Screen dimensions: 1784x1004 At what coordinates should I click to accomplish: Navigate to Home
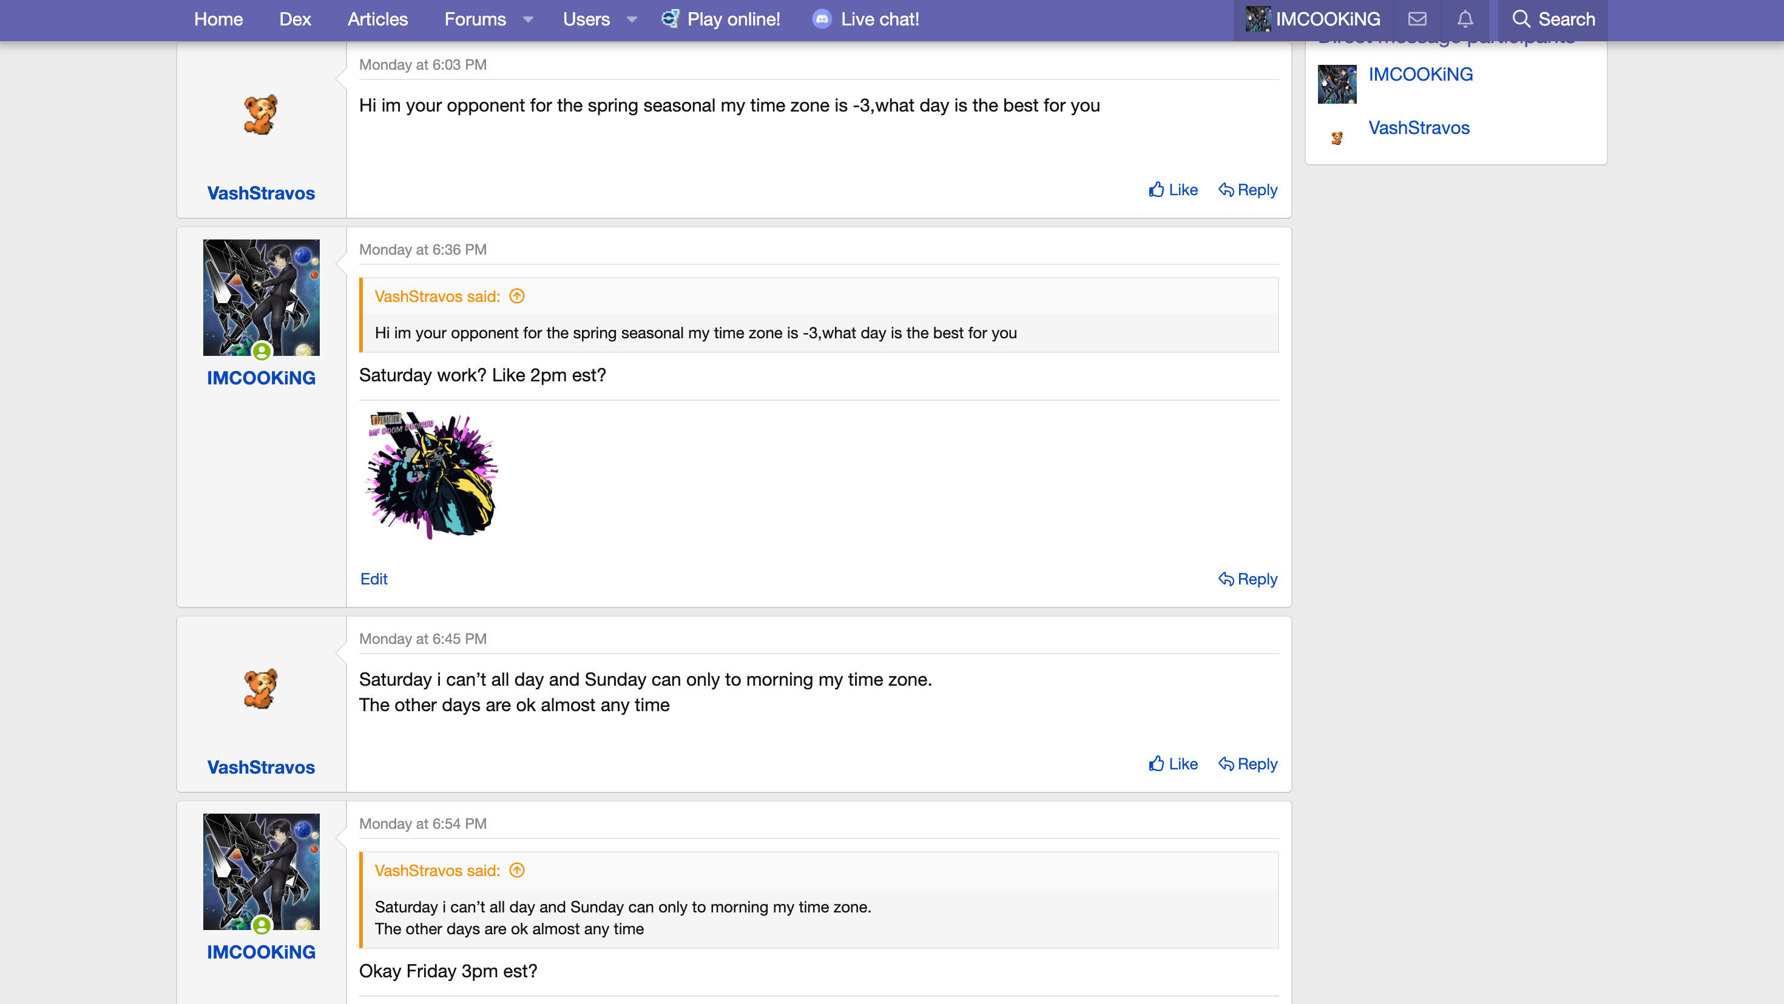pos(218,19)
